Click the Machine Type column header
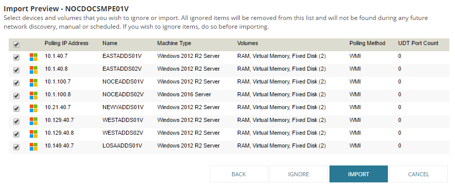This screenshot has width=455, height=187. click(x=174, y=43)
